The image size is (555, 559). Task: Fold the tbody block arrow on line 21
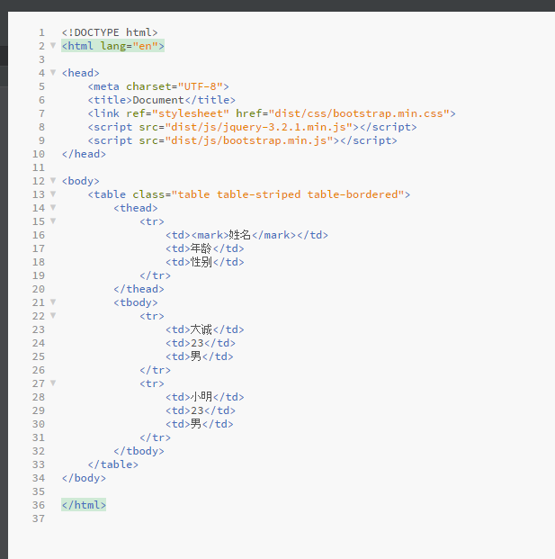pyautogui.click(x=53, y=302)
